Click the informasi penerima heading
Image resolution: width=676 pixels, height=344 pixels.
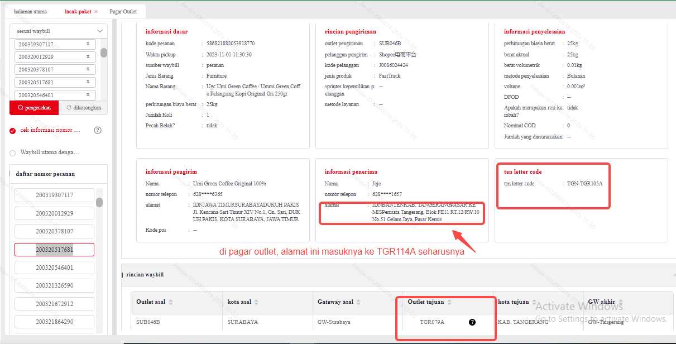(351, 172)
